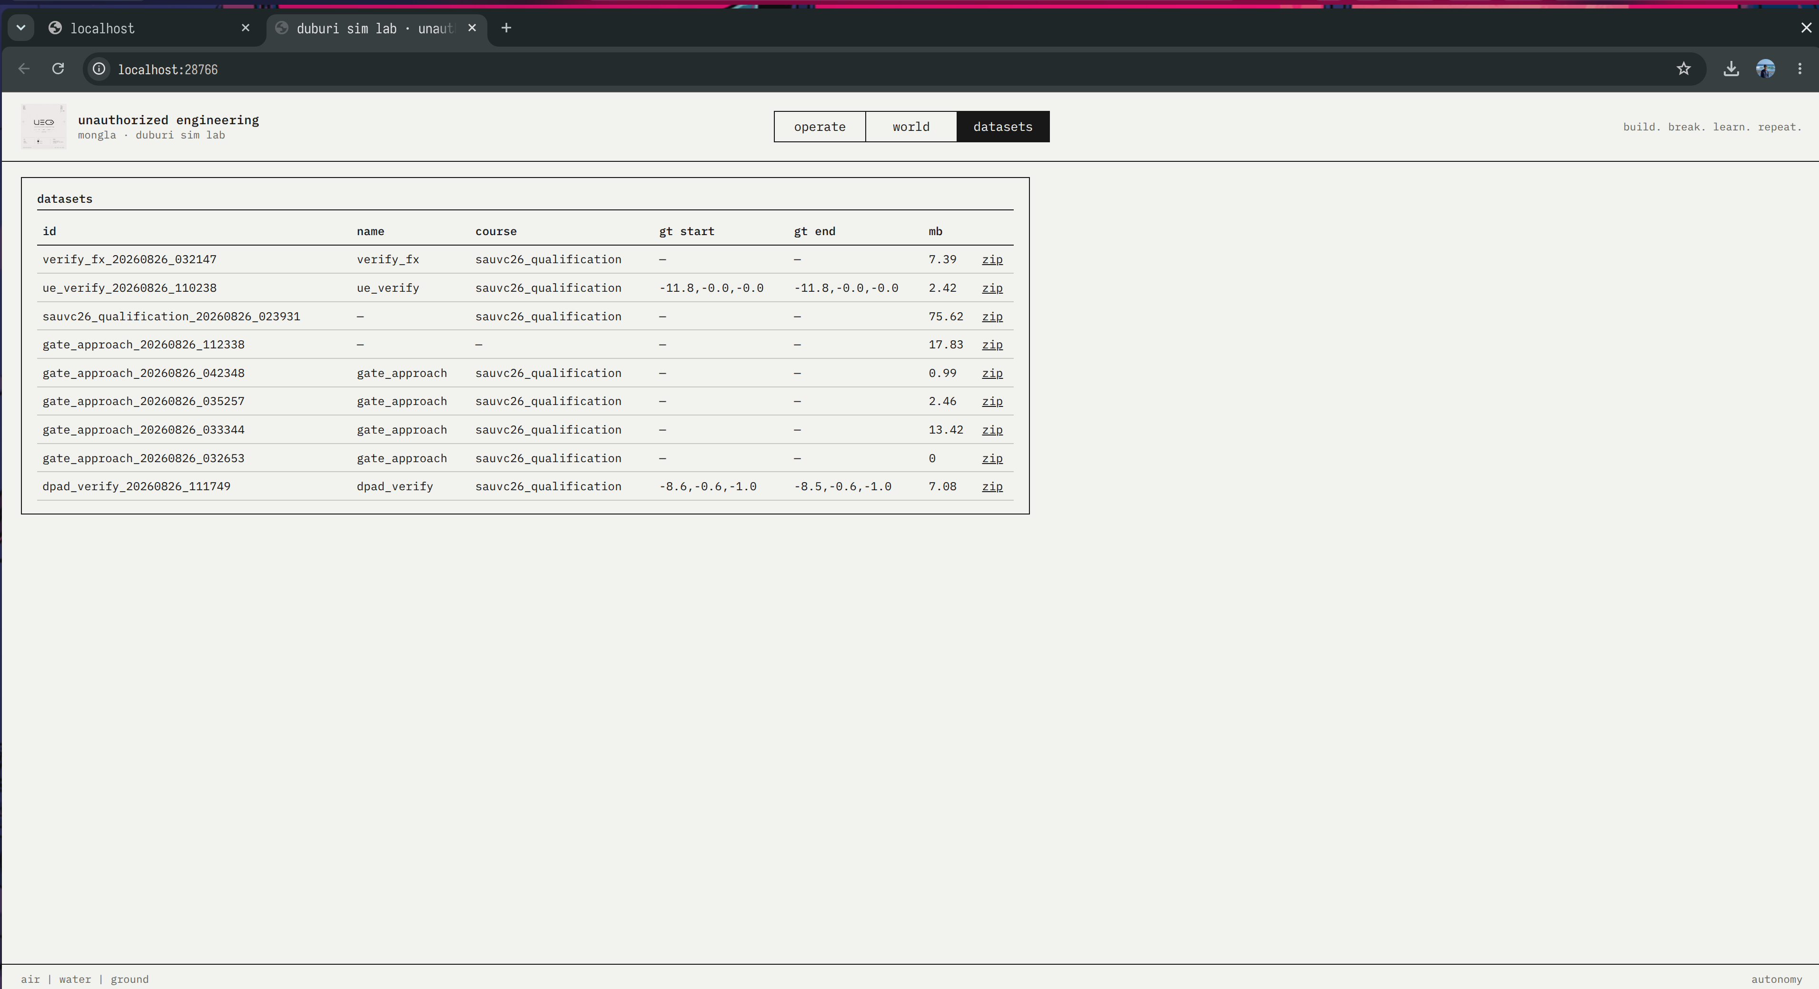
Task: Reload the page with refresh icon
Action: [59, 69]
